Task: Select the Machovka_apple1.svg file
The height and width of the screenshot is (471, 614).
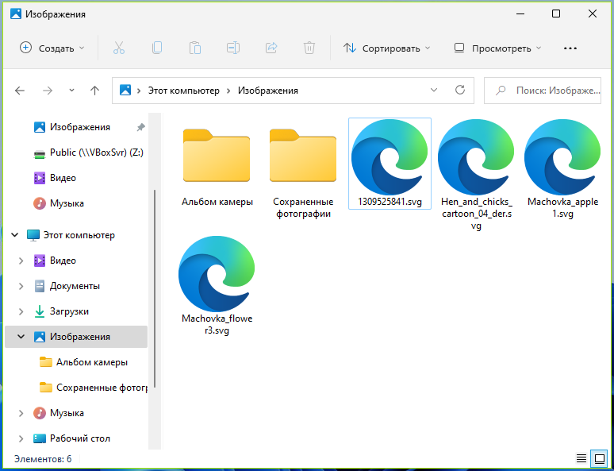Action: click(562, 168)
